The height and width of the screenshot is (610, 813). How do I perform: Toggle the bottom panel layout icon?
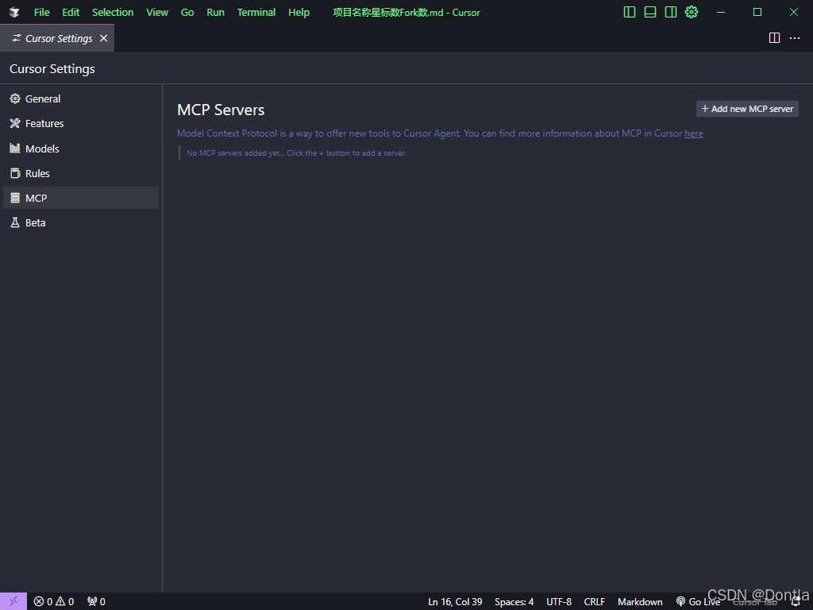(x=649, y=12)
